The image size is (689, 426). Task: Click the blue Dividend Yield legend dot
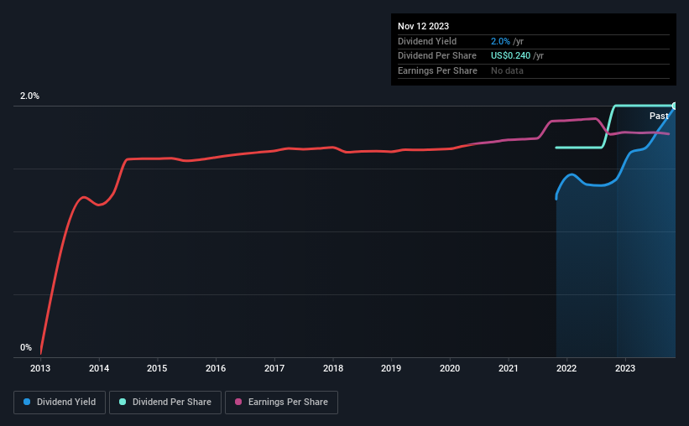[x=27, y=402]
